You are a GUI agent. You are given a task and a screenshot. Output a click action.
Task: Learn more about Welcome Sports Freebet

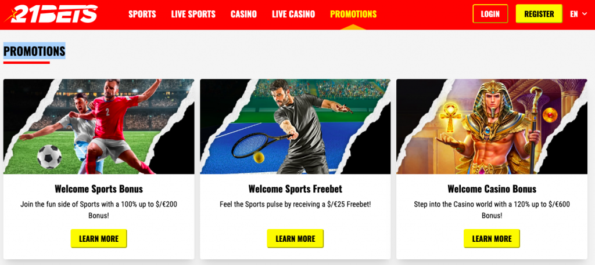[295, 239]
